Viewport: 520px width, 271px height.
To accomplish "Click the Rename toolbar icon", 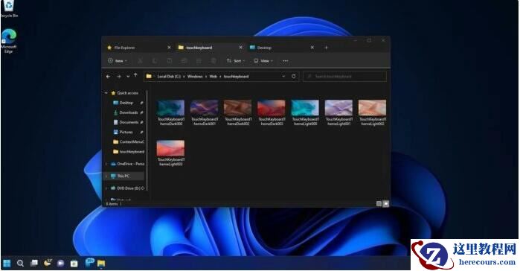I will [x=184, y=61].
